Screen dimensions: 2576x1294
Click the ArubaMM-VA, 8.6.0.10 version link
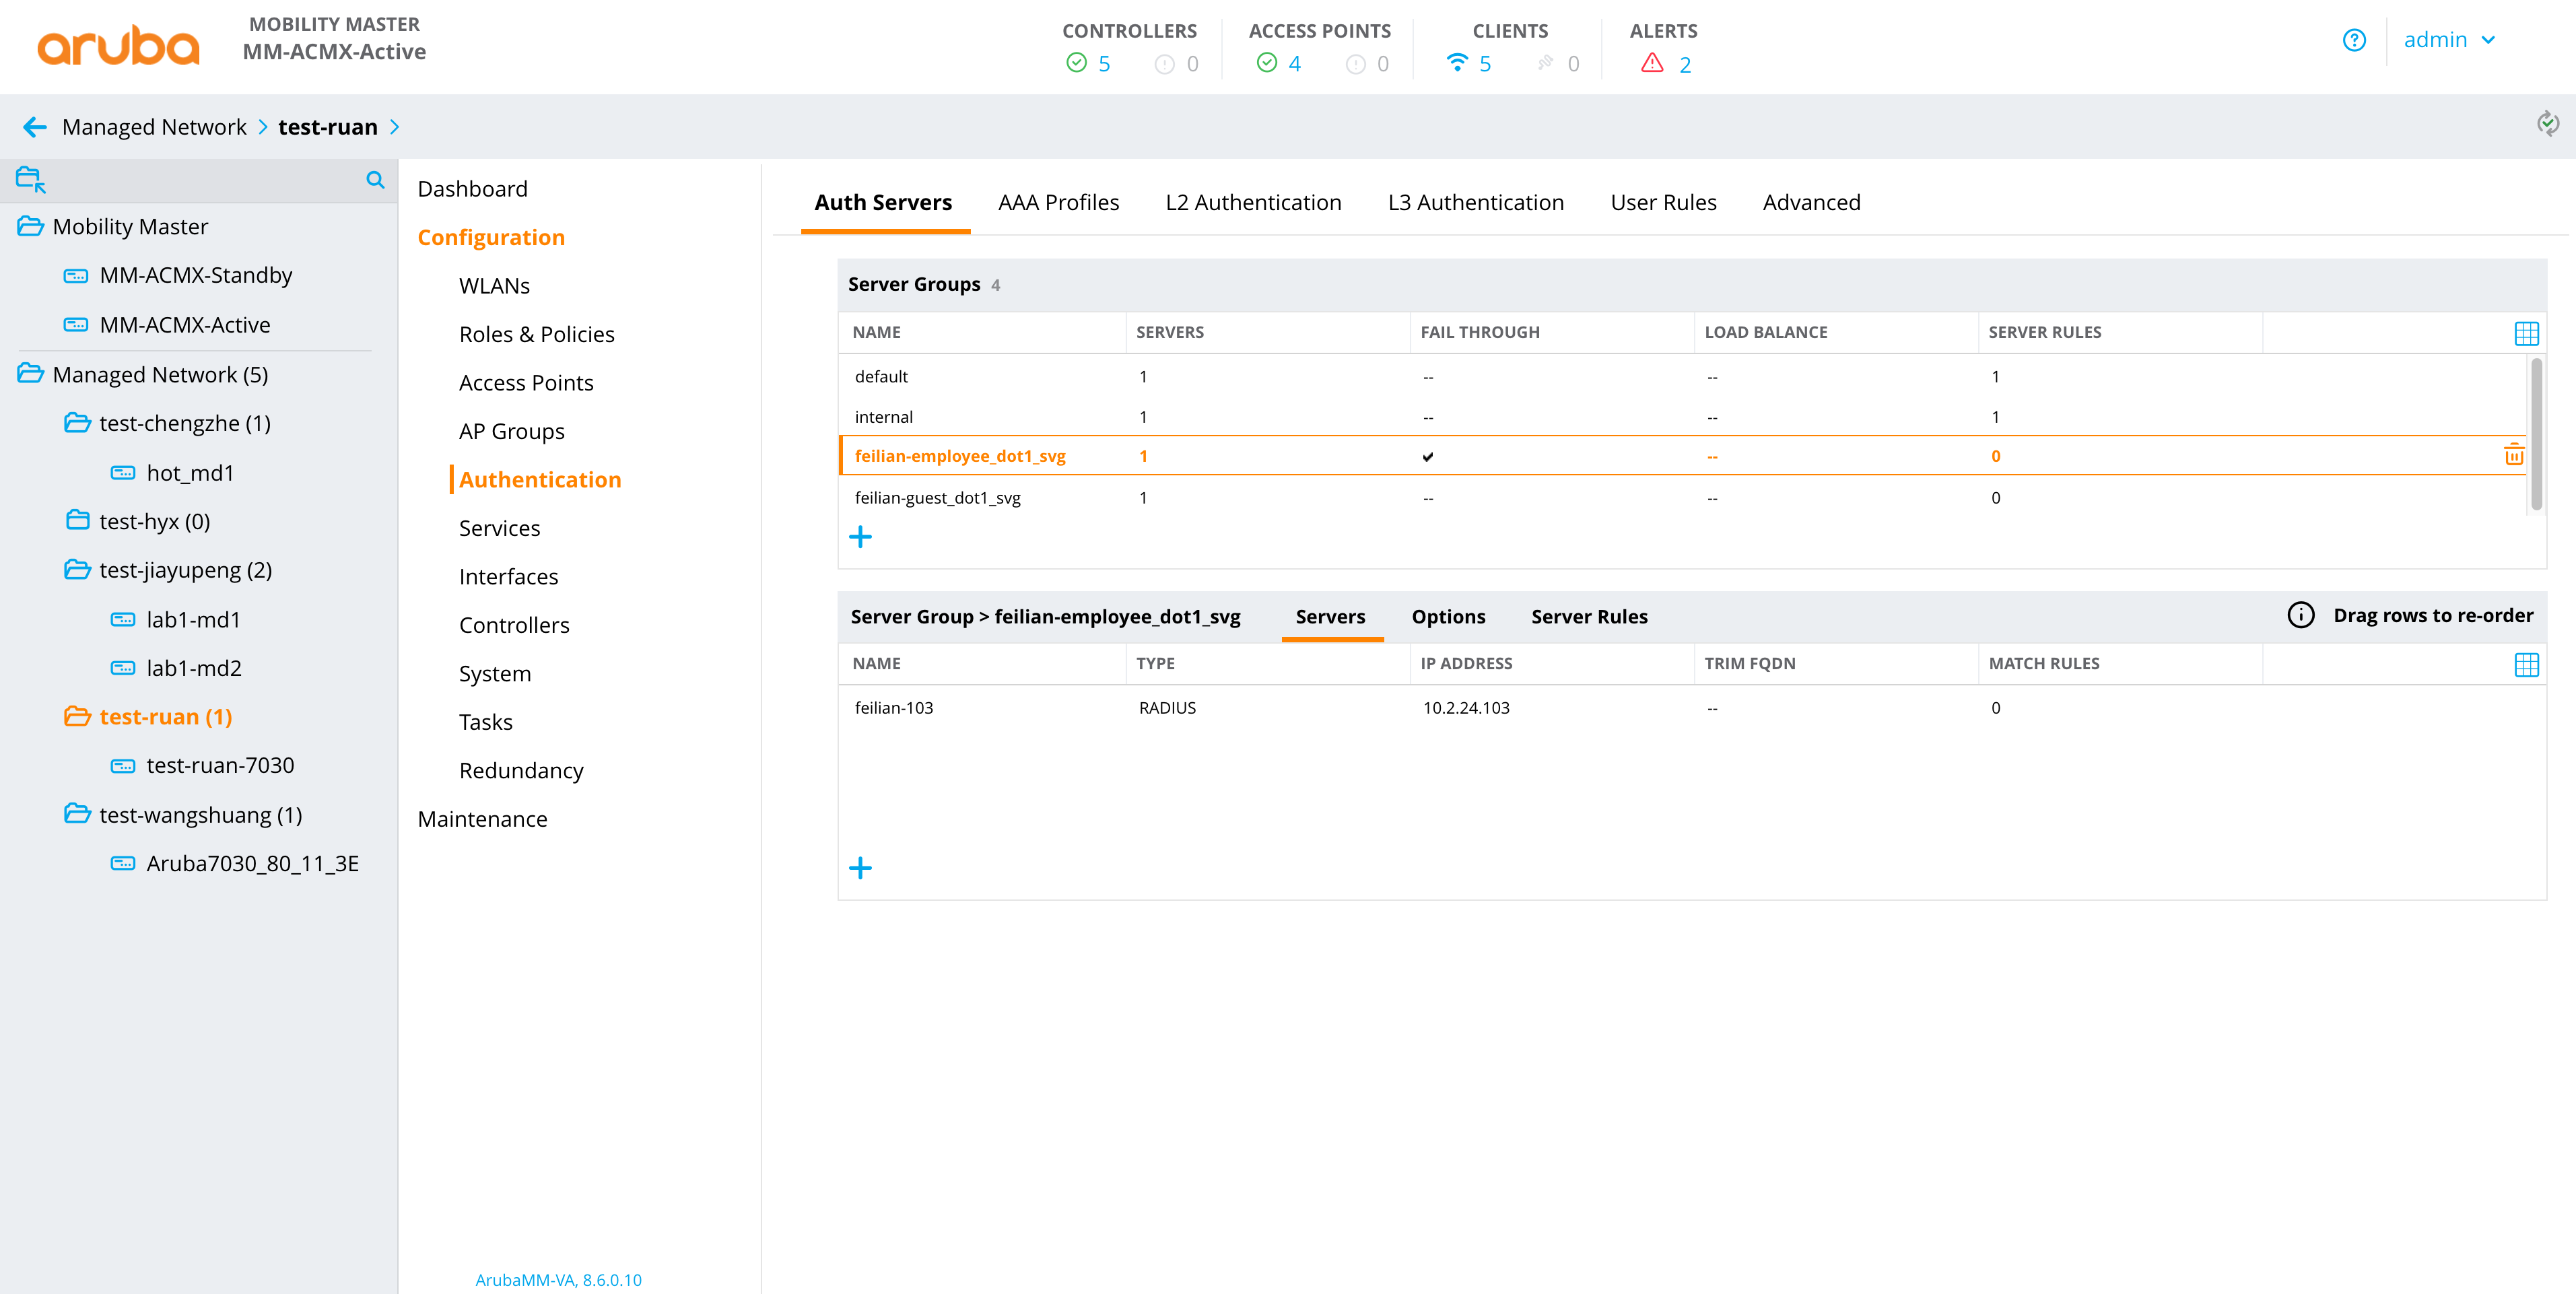tap(558, 1280)
